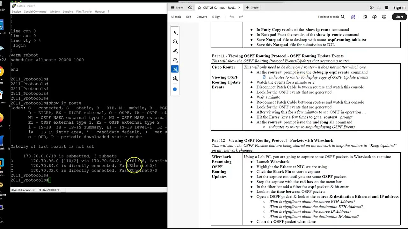Click 'SERIAL/9600 8 N 1' status text
Image resolution: width=408 pixels, height=229 pixels.
tap(50, 190)
